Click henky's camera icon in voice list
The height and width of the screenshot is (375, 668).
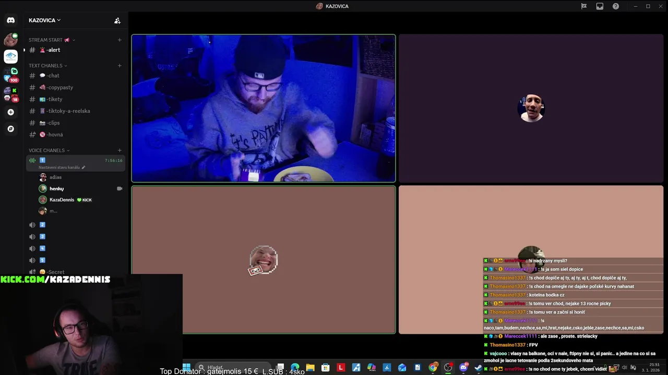point(120,189)
